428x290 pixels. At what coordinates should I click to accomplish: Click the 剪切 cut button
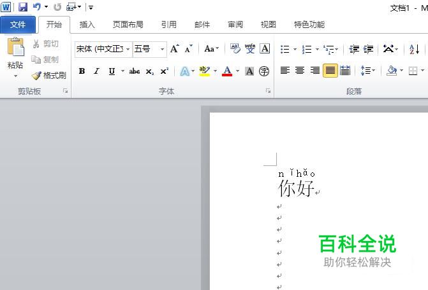click(45, 43)
